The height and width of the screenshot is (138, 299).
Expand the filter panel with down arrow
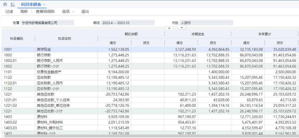click(182, 28)
